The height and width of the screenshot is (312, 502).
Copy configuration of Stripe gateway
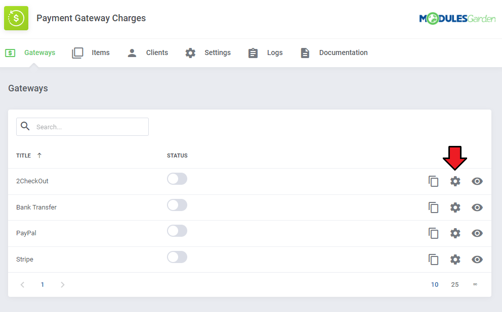click(434, 259)
